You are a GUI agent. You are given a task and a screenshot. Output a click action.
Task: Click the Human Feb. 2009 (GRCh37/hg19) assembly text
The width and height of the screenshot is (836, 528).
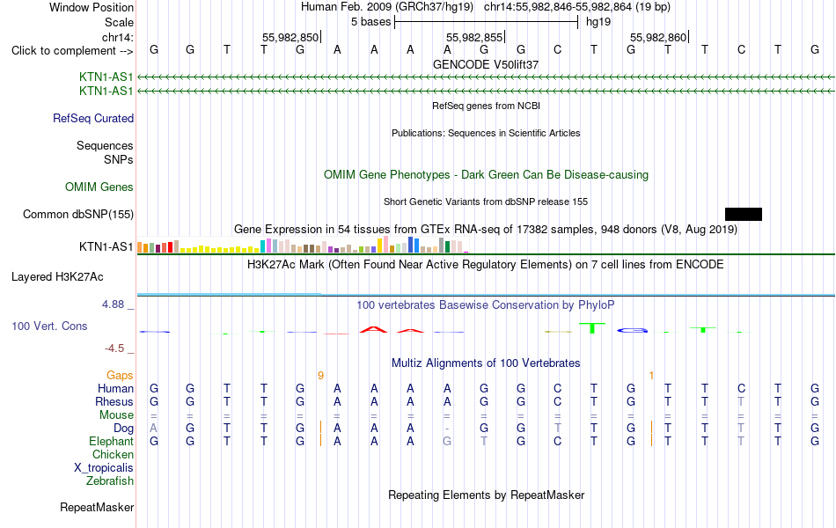pyautogui.click(x=387, y=7)
